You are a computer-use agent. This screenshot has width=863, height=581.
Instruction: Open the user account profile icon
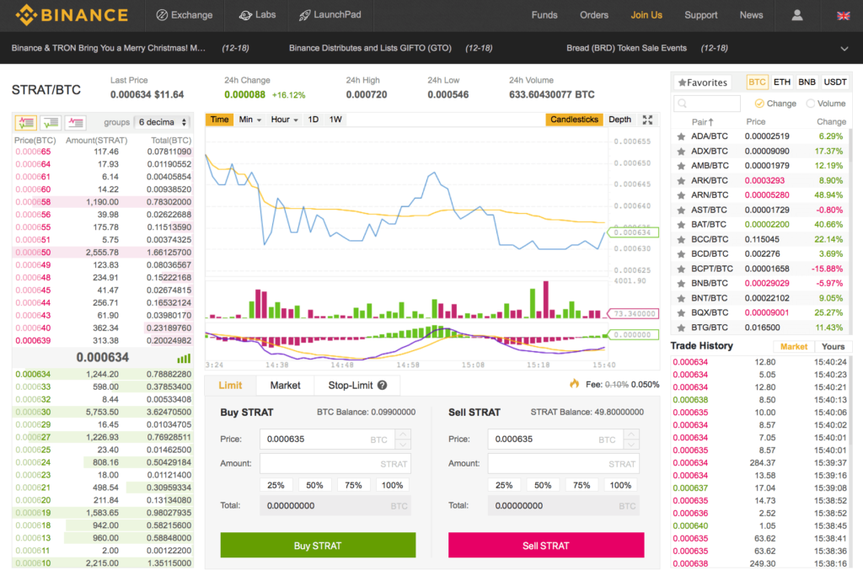796,15
